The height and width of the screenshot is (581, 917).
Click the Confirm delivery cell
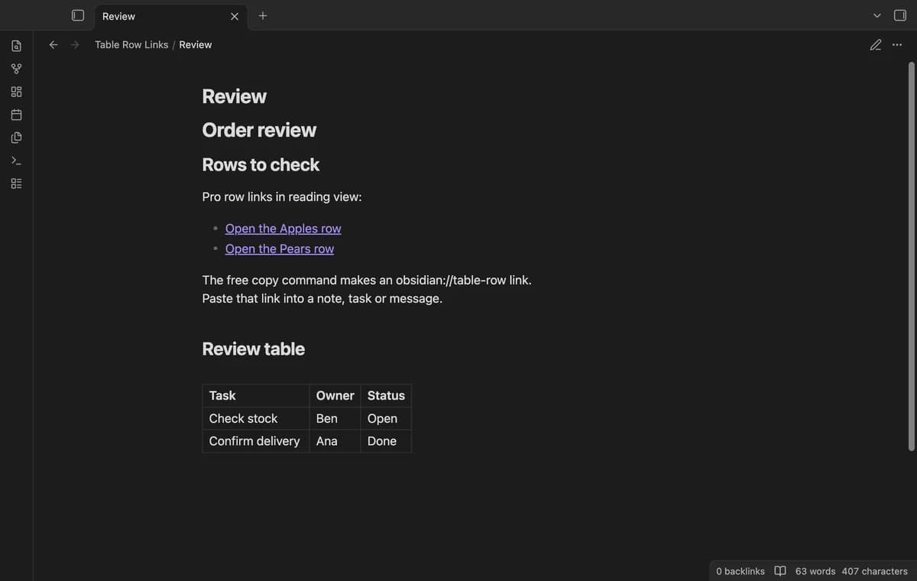pos(256,441)
